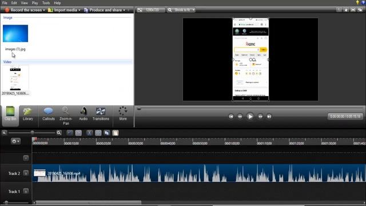Open the Transitions tool
This screenshot has height=206, width=366.
(101, 113)
